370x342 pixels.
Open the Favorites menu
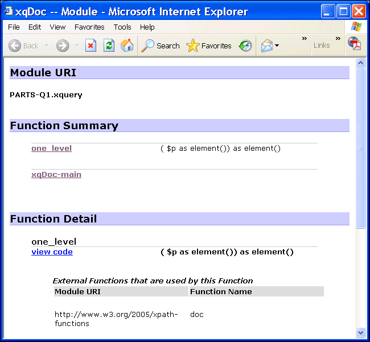pyautogui.click(x=89, y=27)
